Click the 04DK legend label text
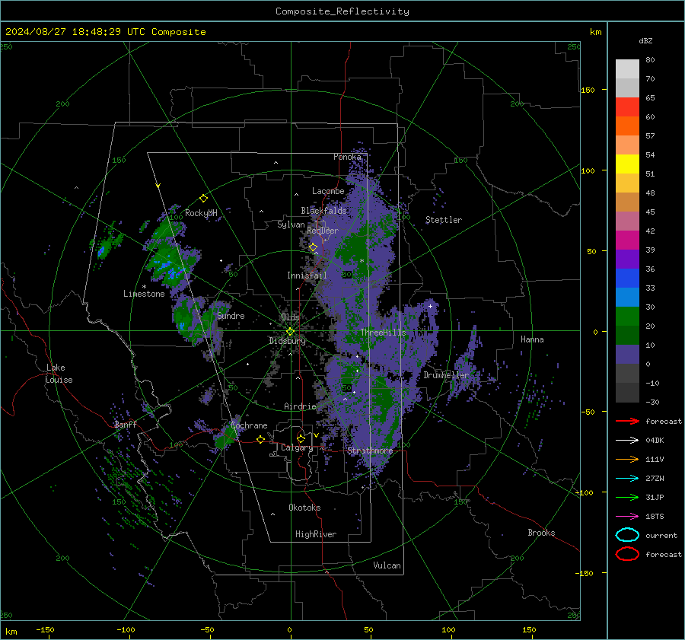 pyautogui.click(x=655, y=441)
